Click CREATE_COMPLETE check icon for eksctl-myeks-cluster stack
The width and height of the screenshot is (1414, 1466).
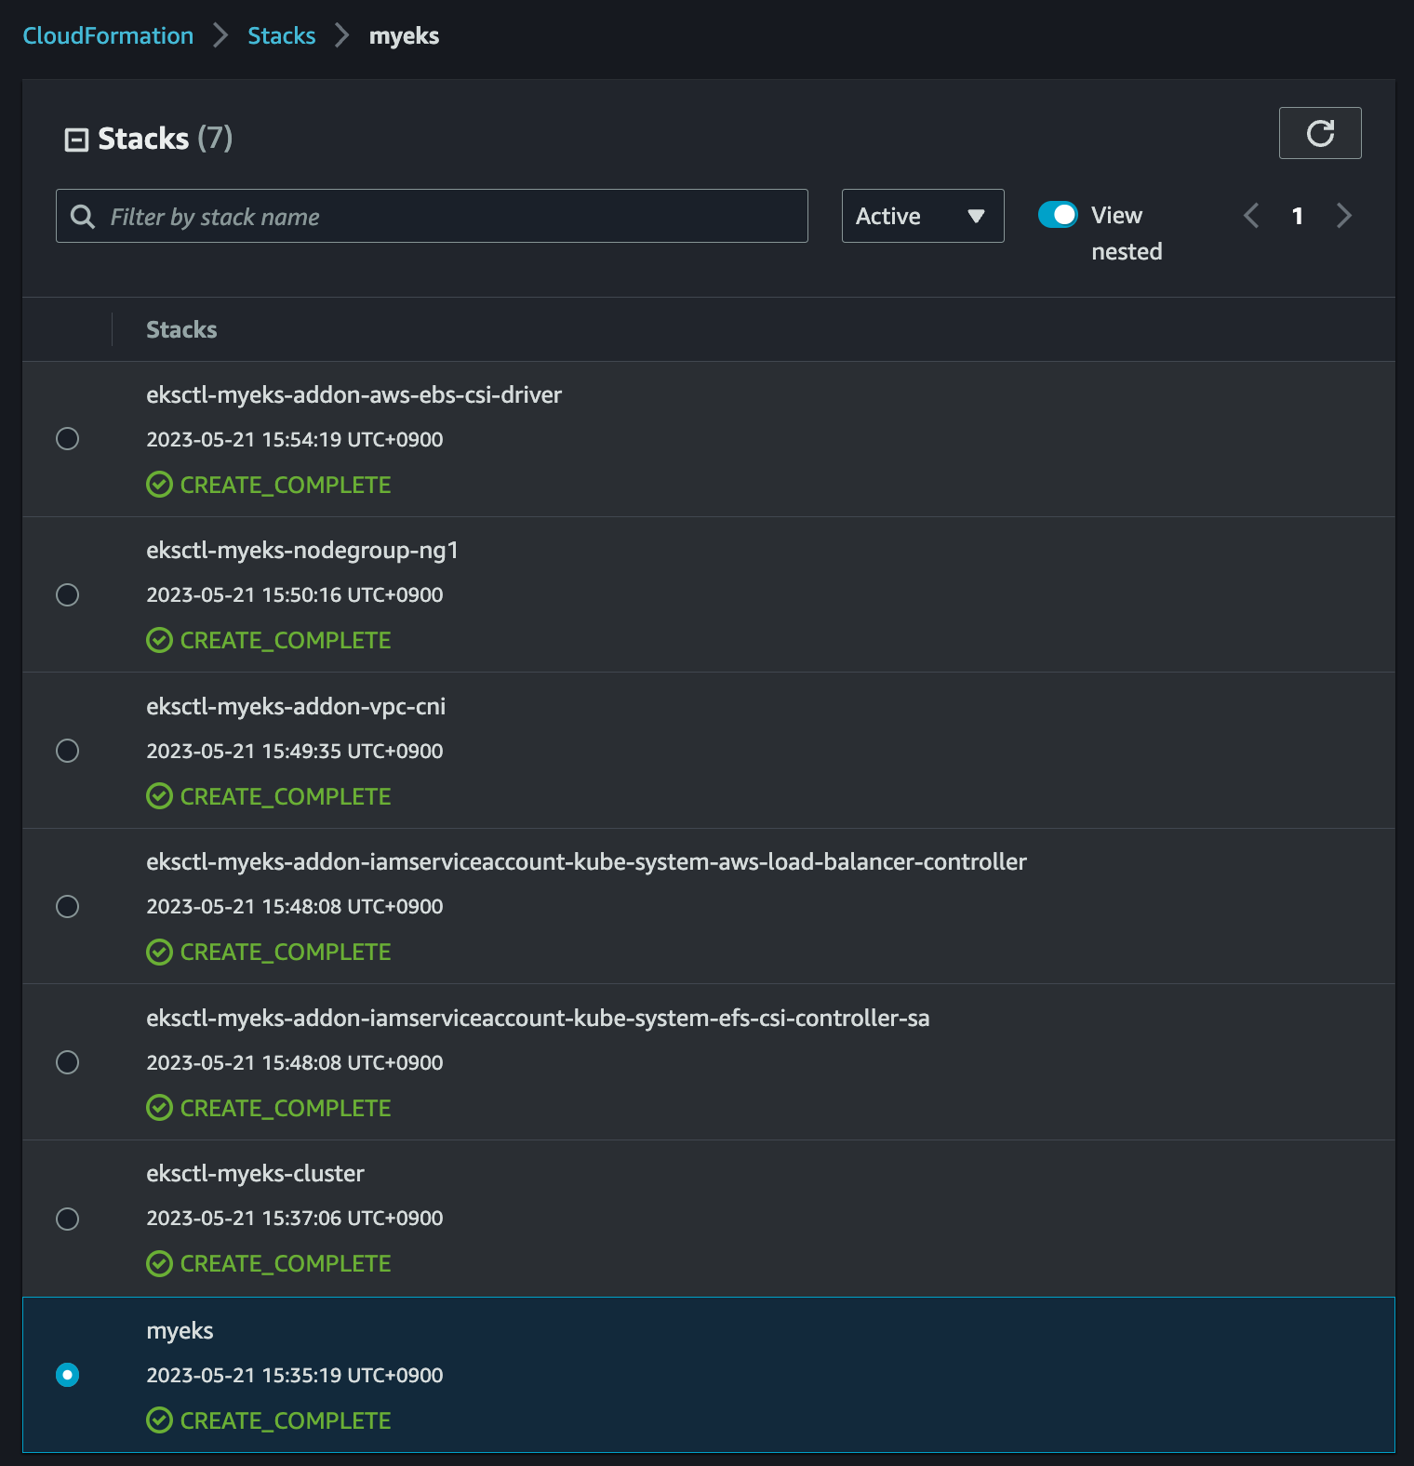click(x=159, y=1263)
